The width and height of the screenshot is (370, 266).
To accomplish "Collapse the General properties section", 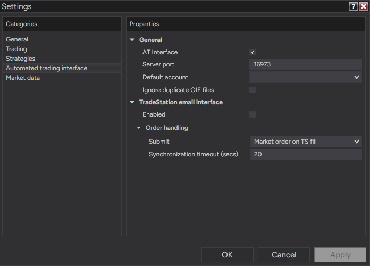I will click(x=132, y=40).
